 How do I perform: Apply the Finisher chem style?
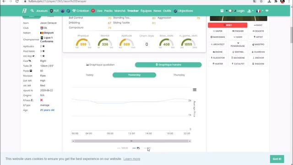tap(238, 31)
